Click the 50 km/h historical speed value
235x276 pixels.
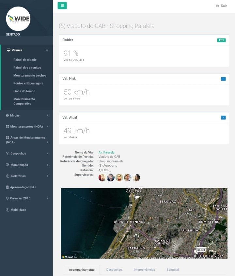point(77,92)
